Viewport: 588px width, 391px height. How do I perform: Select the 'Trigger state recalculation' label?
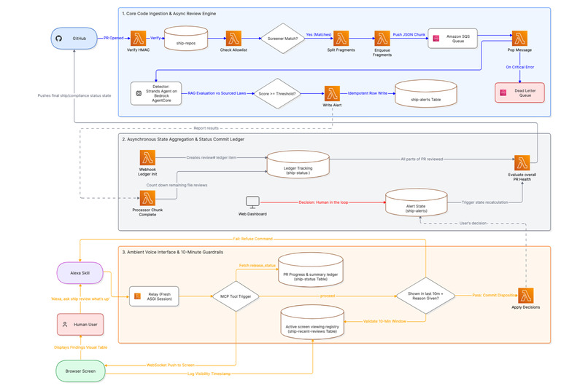coord(484,202)
